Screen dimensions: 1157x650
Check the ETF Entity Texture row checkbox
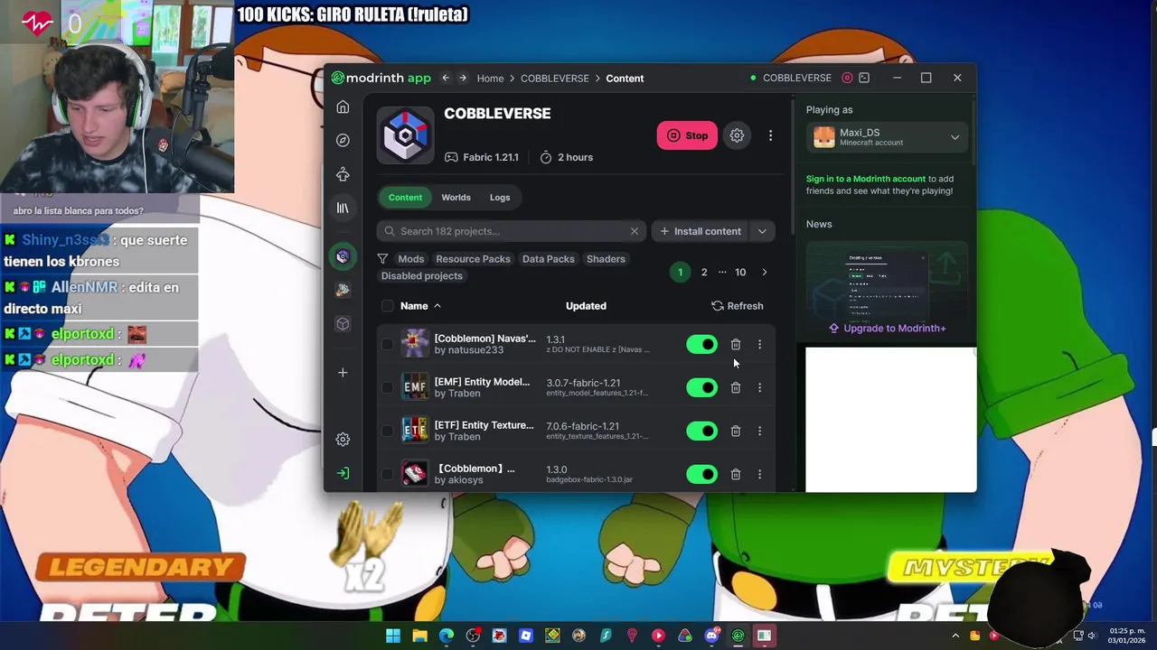tap(388, 431)
